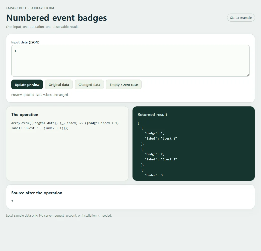Select the "label": "Guest 1" line
Viewport: 261px width, 251px height.
[x=161, y=139]
